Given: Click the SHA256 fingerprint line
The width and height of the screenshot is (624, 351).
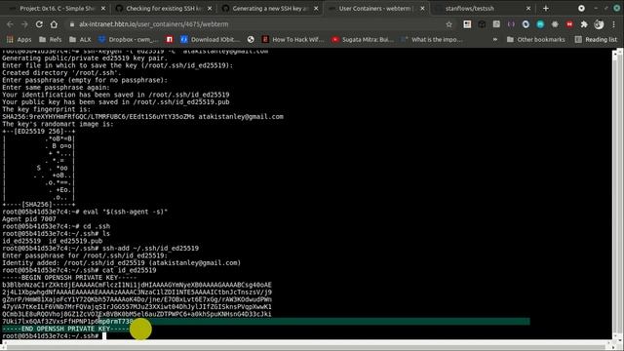Looking at the screenshot, I should 143,117.
